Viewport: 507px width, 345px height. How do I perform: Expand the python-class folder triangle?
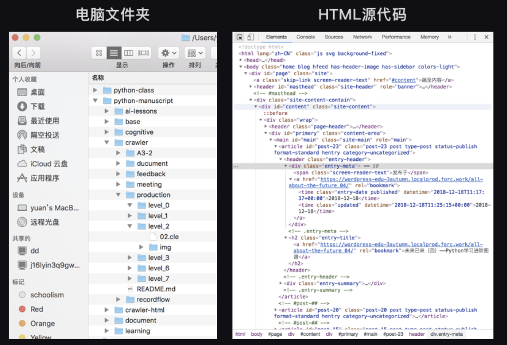pos(95,90)
